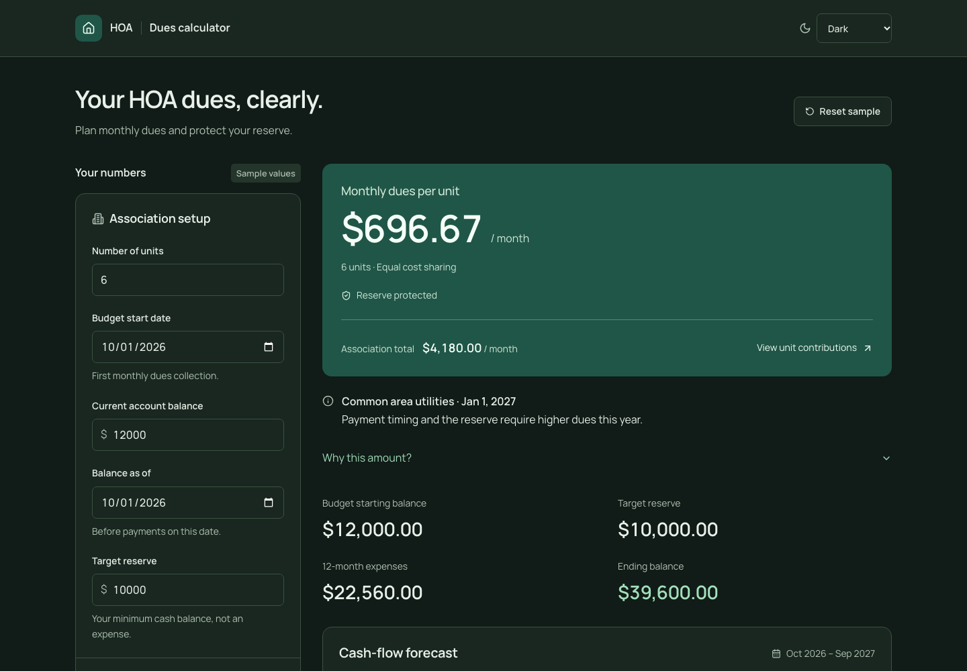Click the Ending balance $39,600.00 value
The width and height of the screenshot is (967, 671).
pyautogui.click(x=668, y=592)
